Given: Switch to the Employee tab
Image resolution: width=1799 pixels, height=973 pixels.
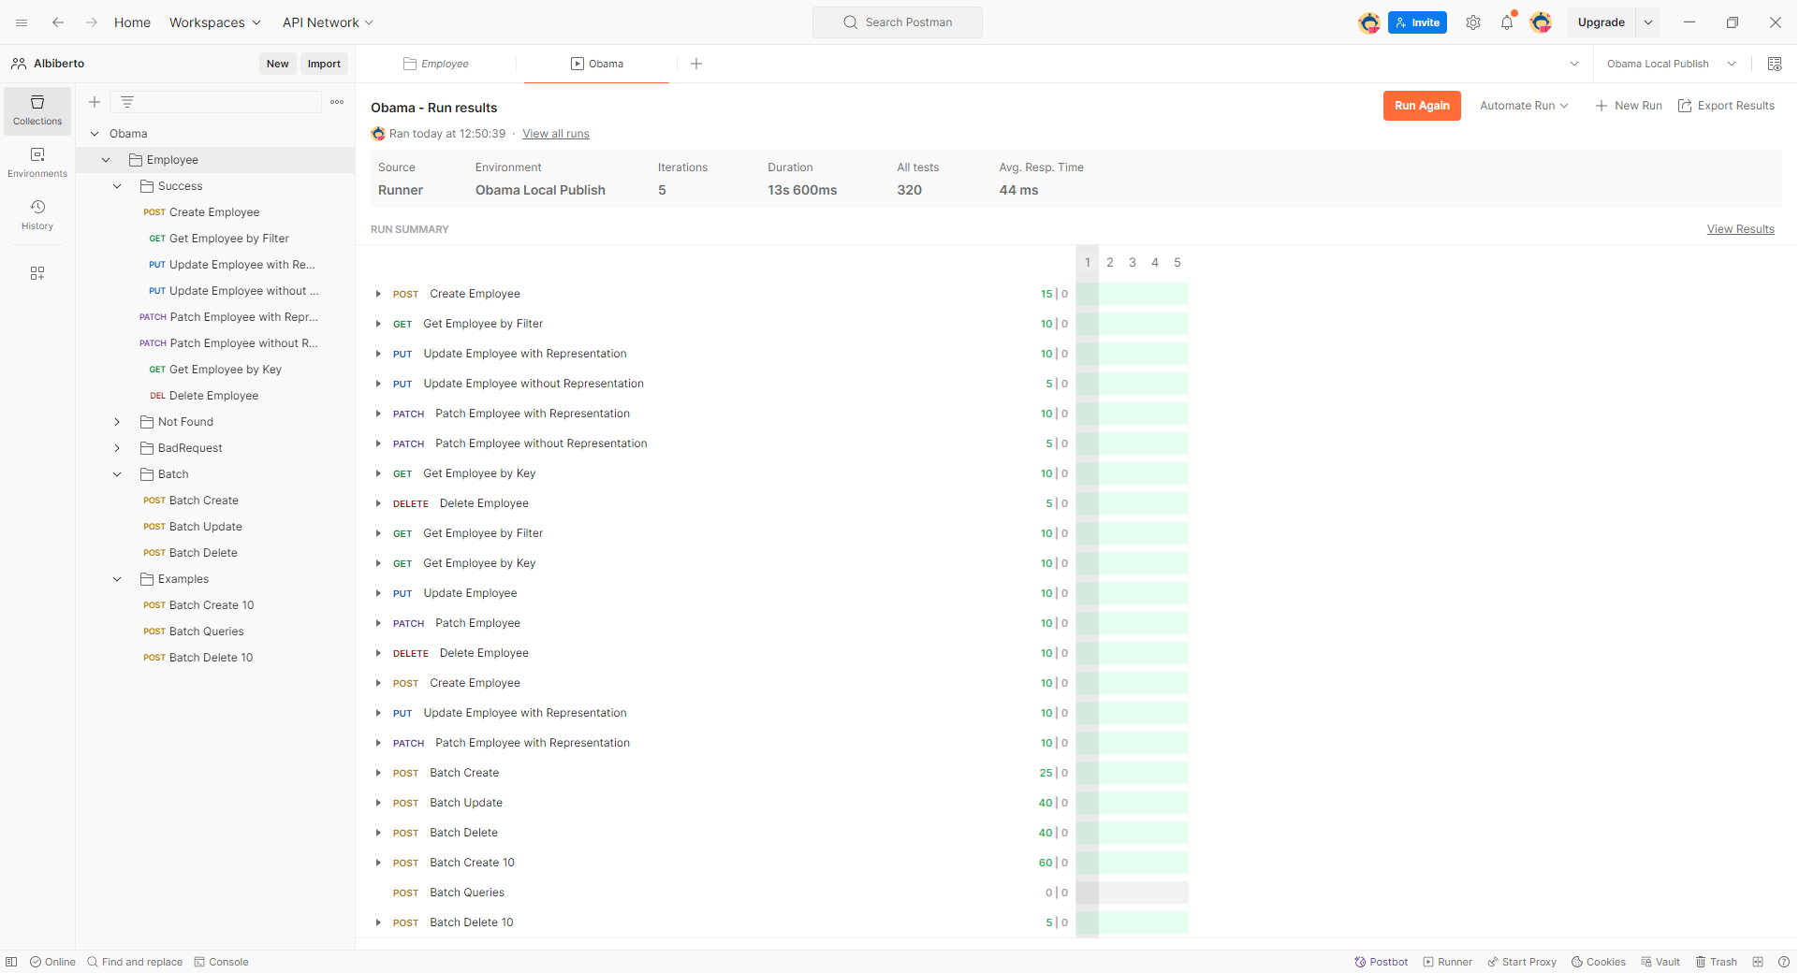Looking at the screenshot, I should pos(436,64).
